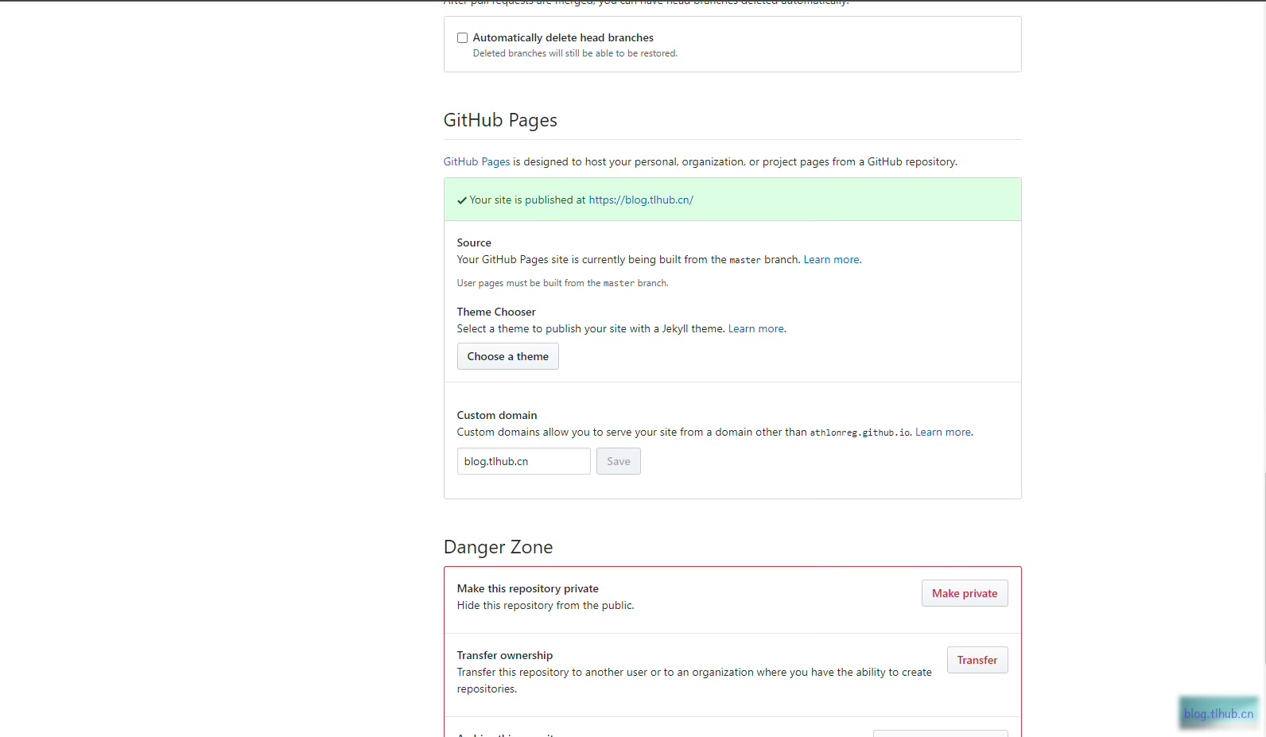1266x737 pixels.
Task: Click Choose a theme button
Action: coord(508,356)
